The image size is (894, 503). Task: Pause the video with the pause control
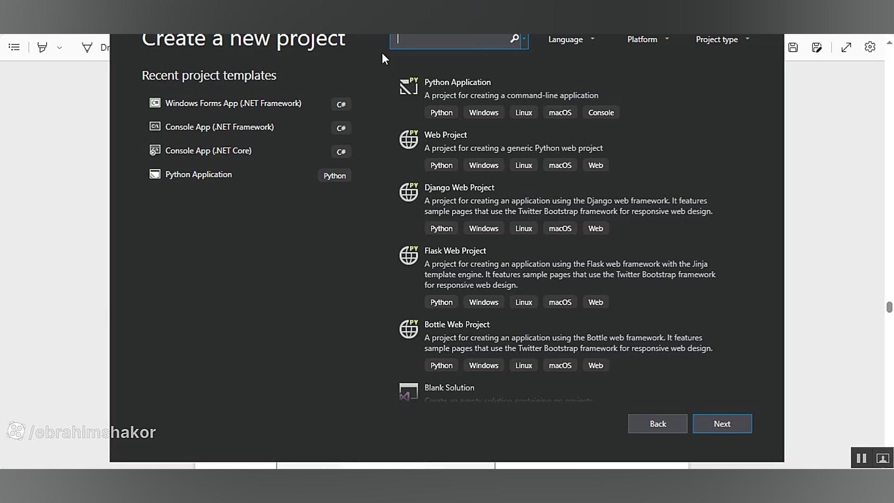pos(861,458)
